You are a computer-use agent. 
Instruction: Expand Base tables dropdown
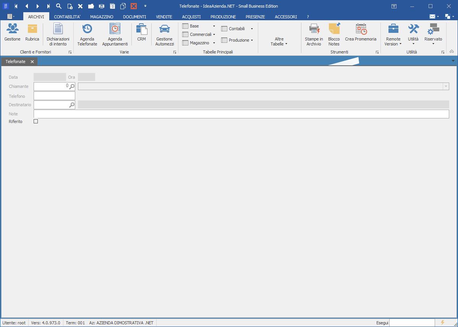(x=199, y=26)
